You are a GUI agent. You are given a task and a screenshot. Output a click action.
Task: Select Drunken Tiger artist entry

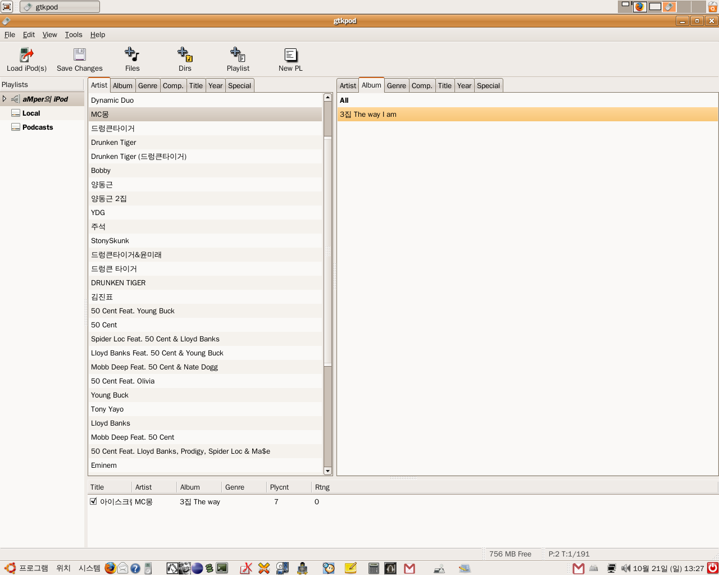pos(205,142)
